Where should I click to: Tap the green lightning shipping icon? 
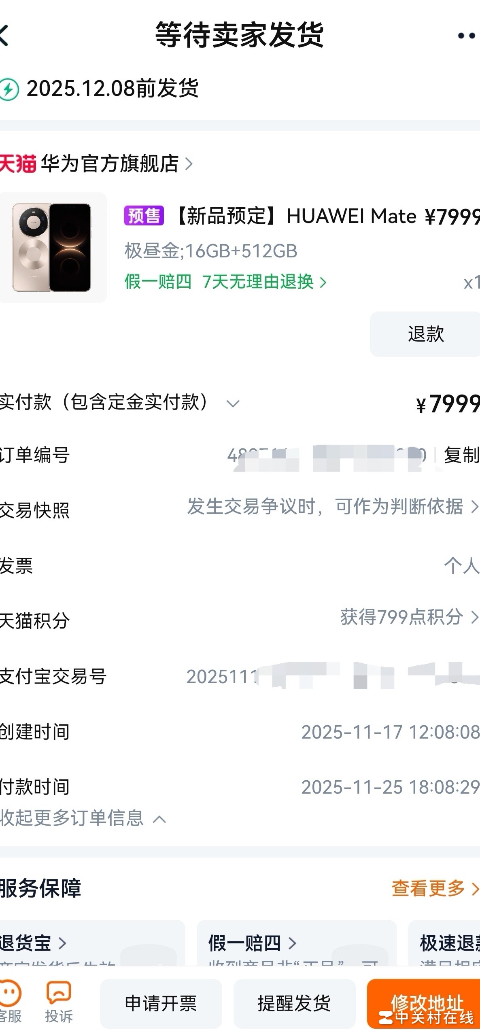pos(9,89)
